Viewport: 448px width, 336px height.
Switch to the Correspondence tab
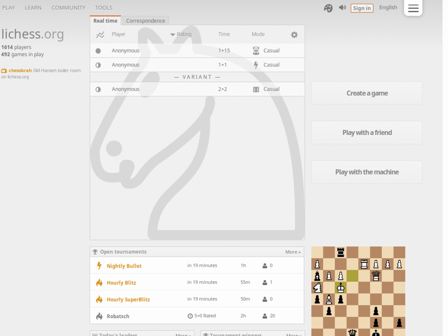(145, 21)
